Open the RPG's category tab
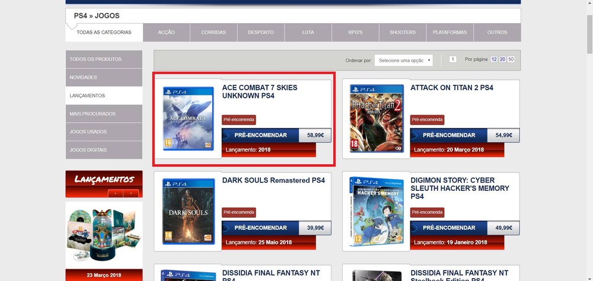 pyautogui.click(x=355, y=33)
